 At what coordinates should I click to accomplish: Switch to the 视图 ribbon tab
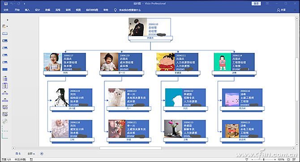78,10
